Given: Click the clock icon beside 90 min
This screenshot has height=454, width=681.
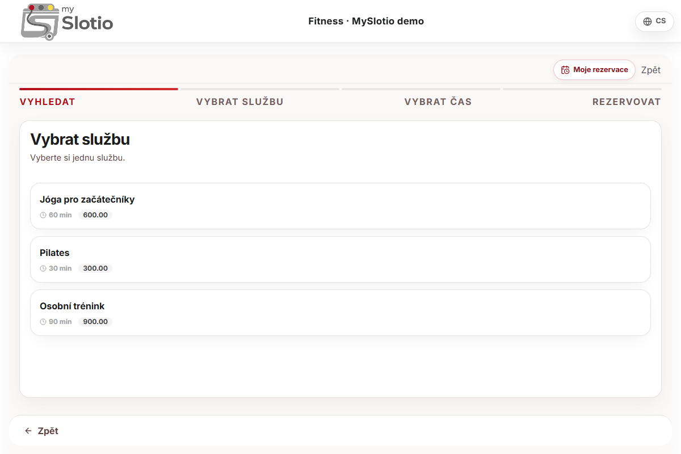Looking at the screenshot, I should [x=43, y=322].
